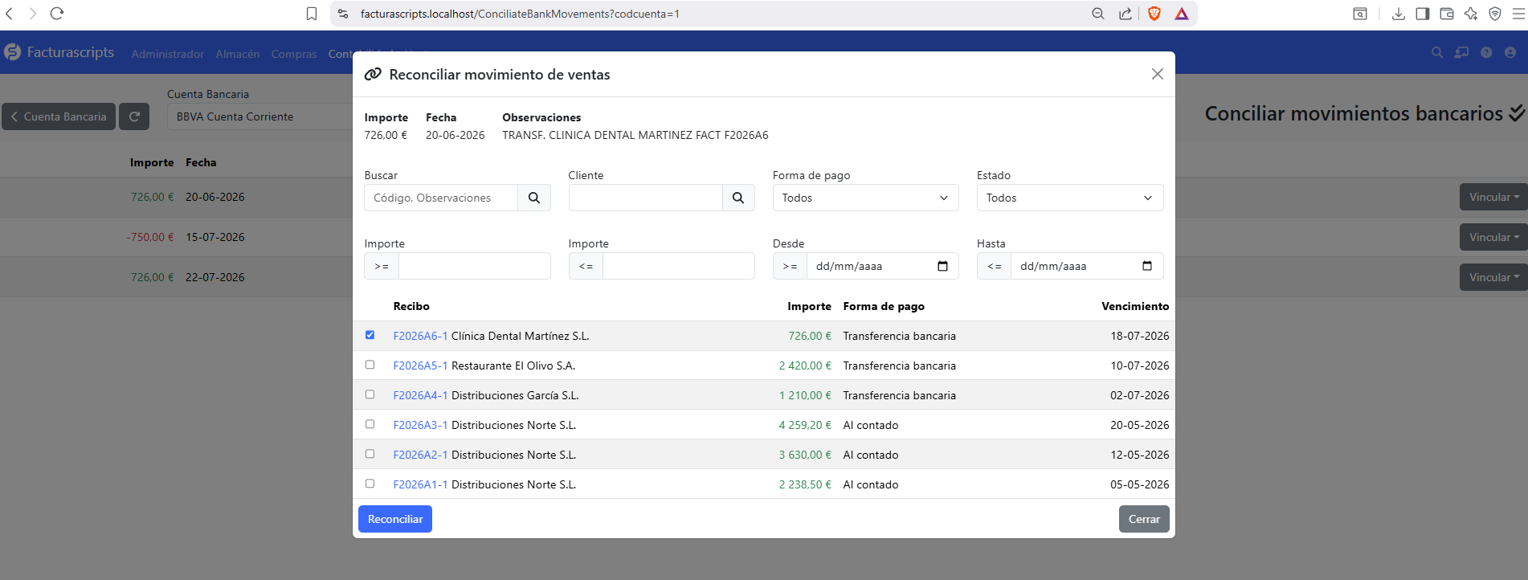Click the Código, Observaciones search field
The image size is (1528, 580).
coord(441,198)
